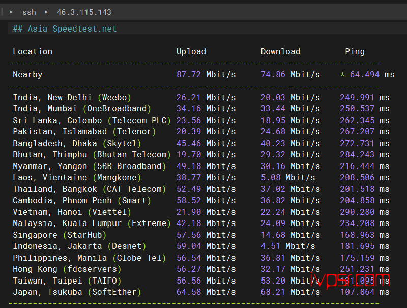
Task: Select Bangkok ping value 201.518
Action: tap(357, 189)
